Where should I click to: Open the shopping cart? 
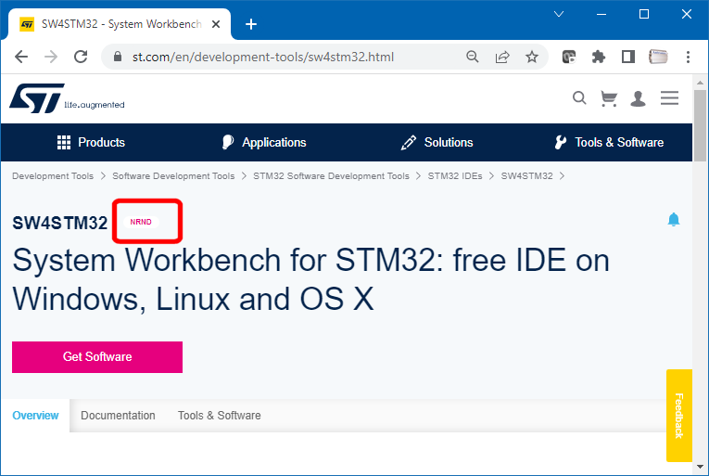[609, 97]
